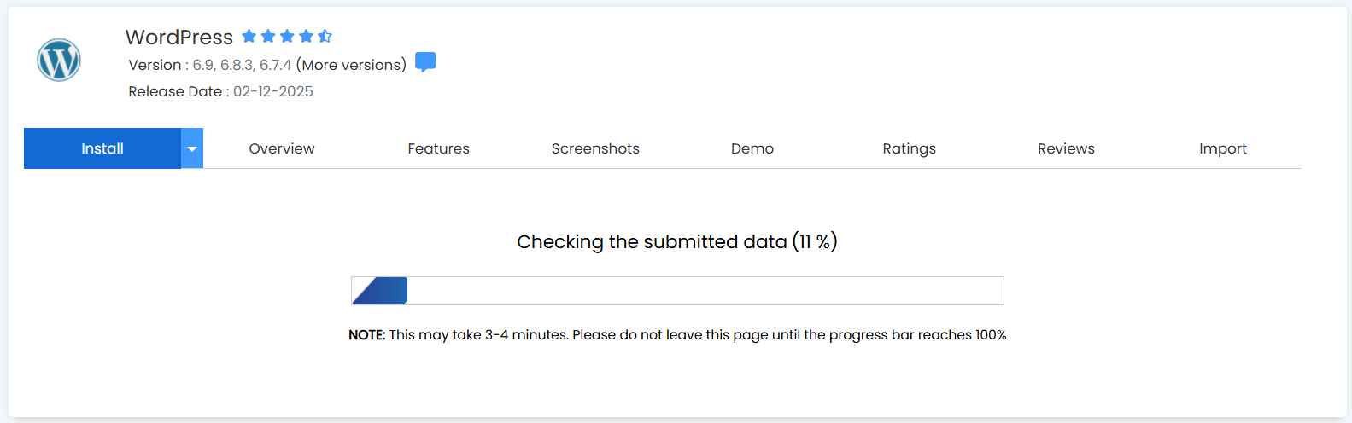Click the blue chat bubble icon
This screenshot has height=423, width=1352.
tap(425, 62)
